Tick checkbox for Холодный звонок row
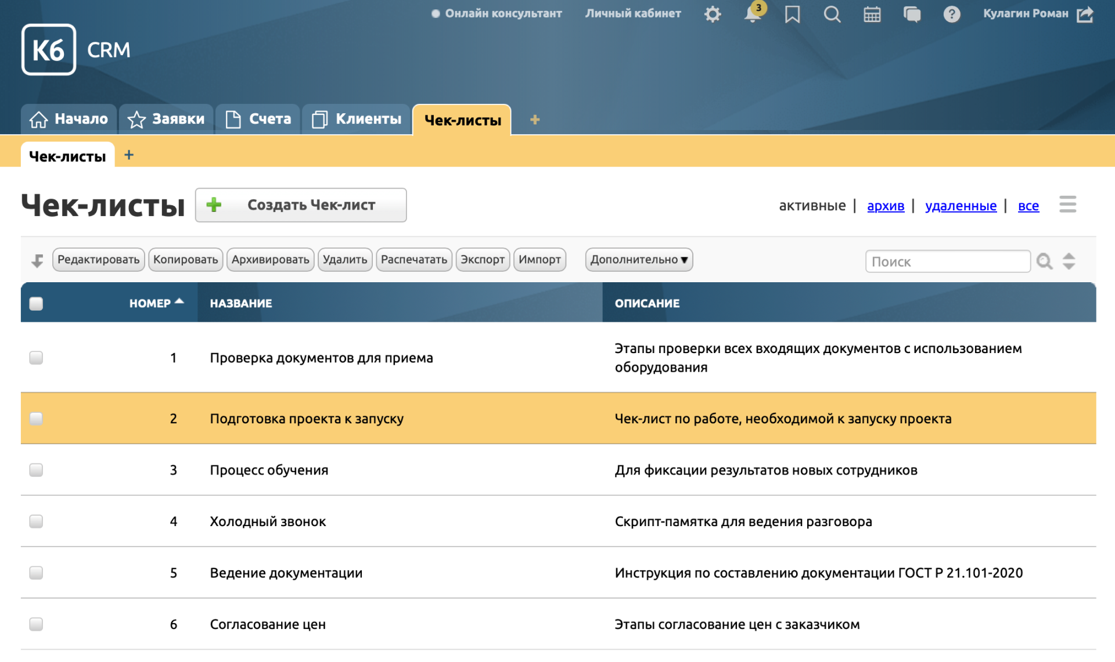This screenshot has height=662, width=1115. 36,521
